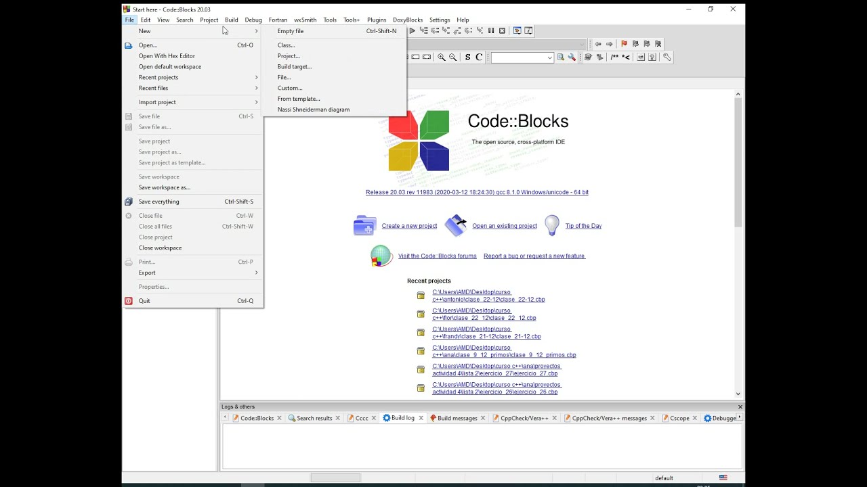The image size is (867, 487).
Task: Clear all bookmarks flag icon
Action: (658, 44)
